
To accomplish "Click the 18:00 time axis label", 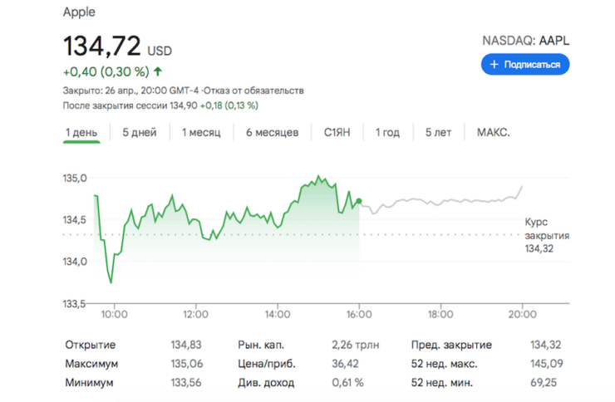I will tap(440, 314).
